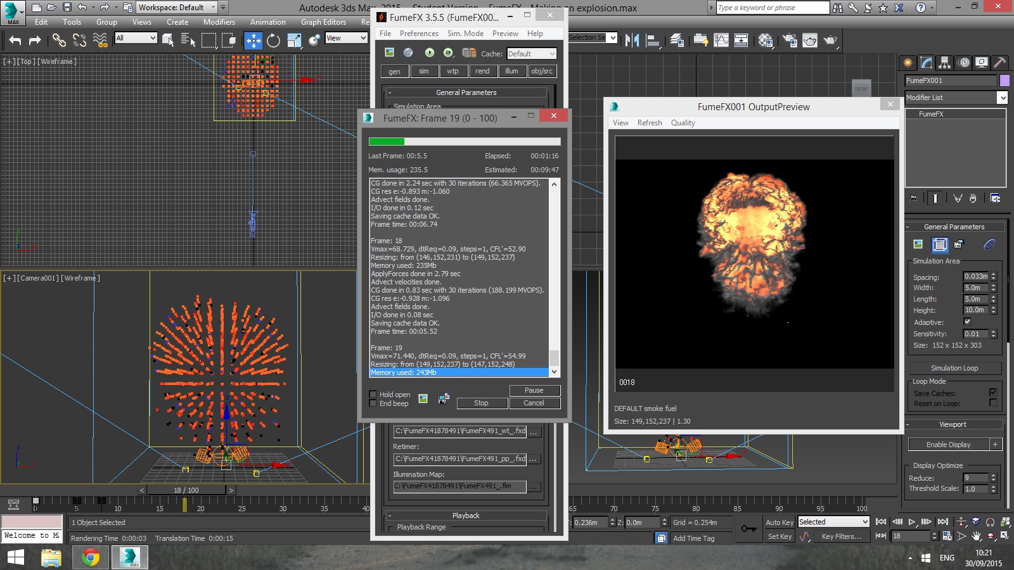The width and height of the screenshot is (1014, 570).
Task: Open the Modifier List dropdown
Action: pos(956,98)
